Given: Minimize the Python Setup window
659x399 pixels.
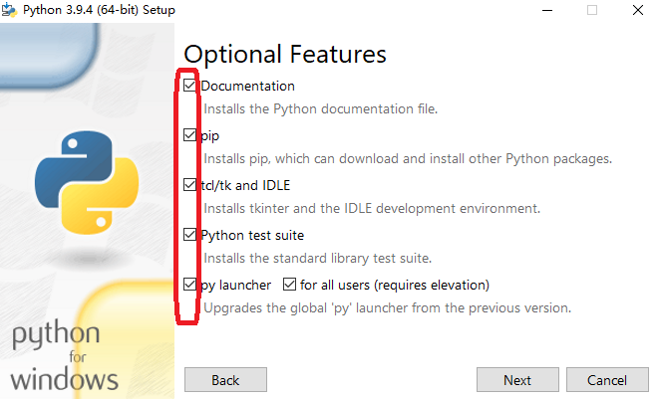Looking at the screenshot, I should (x=547, y=10).
